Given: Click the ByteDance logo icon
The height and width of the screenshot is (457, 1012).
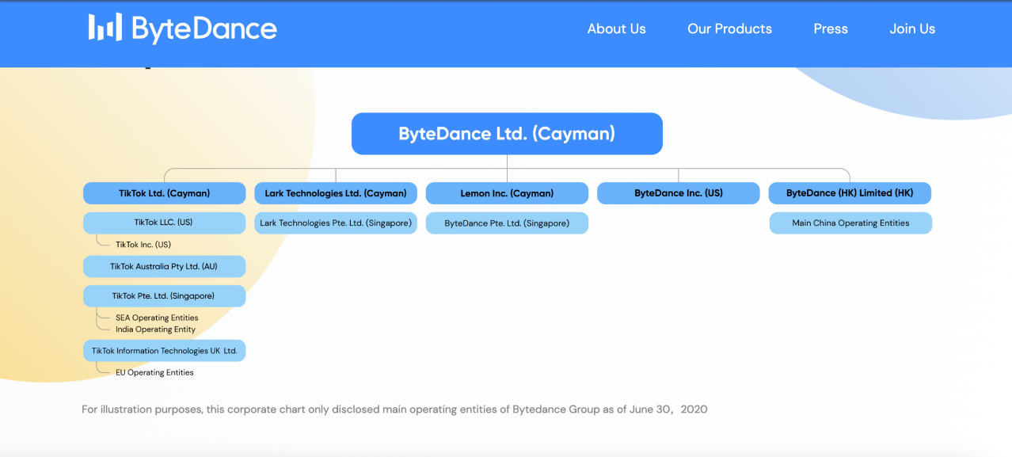Looking at the screenshot, I should tap(105, 28).
